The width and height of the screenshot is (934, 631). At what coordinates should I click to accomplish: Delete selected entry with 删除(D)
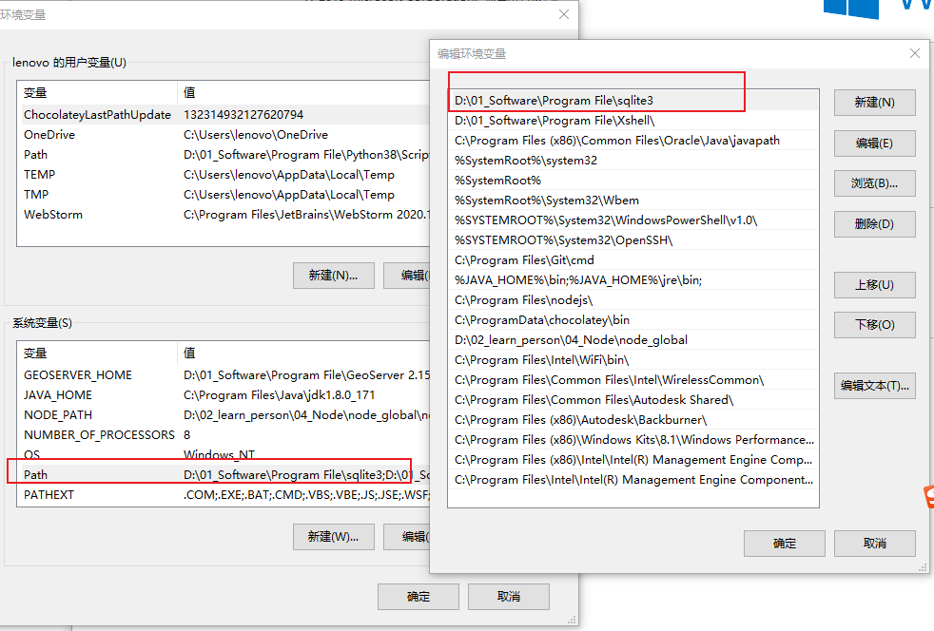(x=874, y=223)
